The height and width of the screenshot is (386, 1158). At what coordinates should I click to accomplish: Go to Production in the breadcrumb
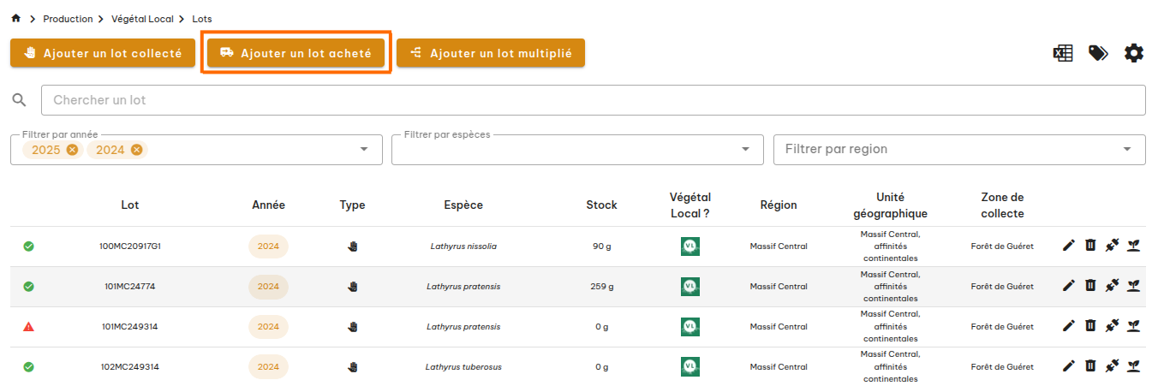point(68,19)
